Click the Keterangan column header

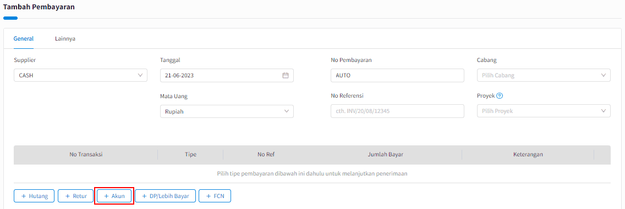528,155
